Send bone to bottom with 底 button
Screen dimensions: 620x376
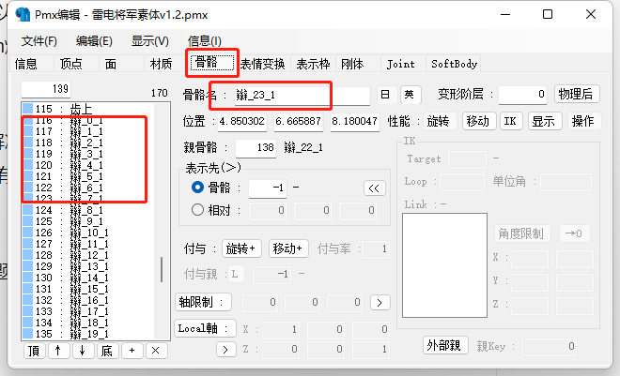107,351
